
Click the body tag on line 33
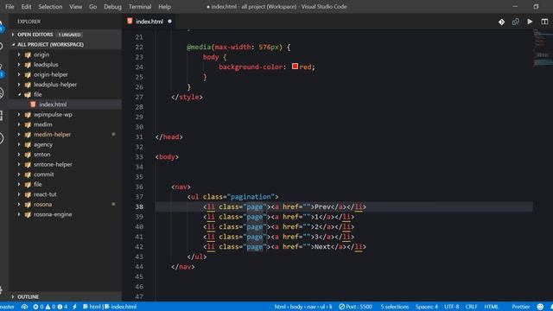167,157
